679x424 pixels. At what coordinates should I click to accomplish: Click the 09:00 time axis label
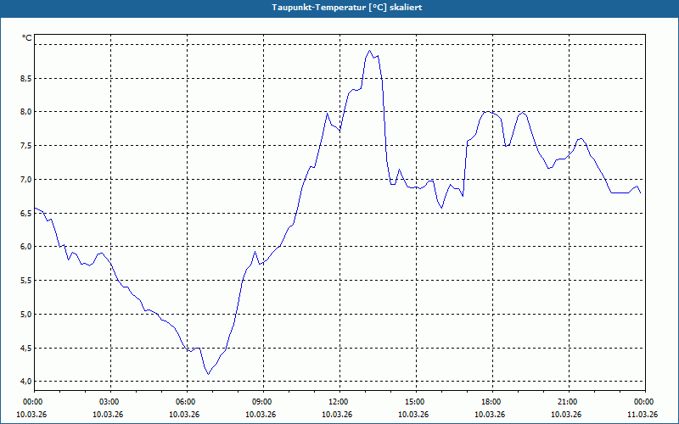(263, 402)
